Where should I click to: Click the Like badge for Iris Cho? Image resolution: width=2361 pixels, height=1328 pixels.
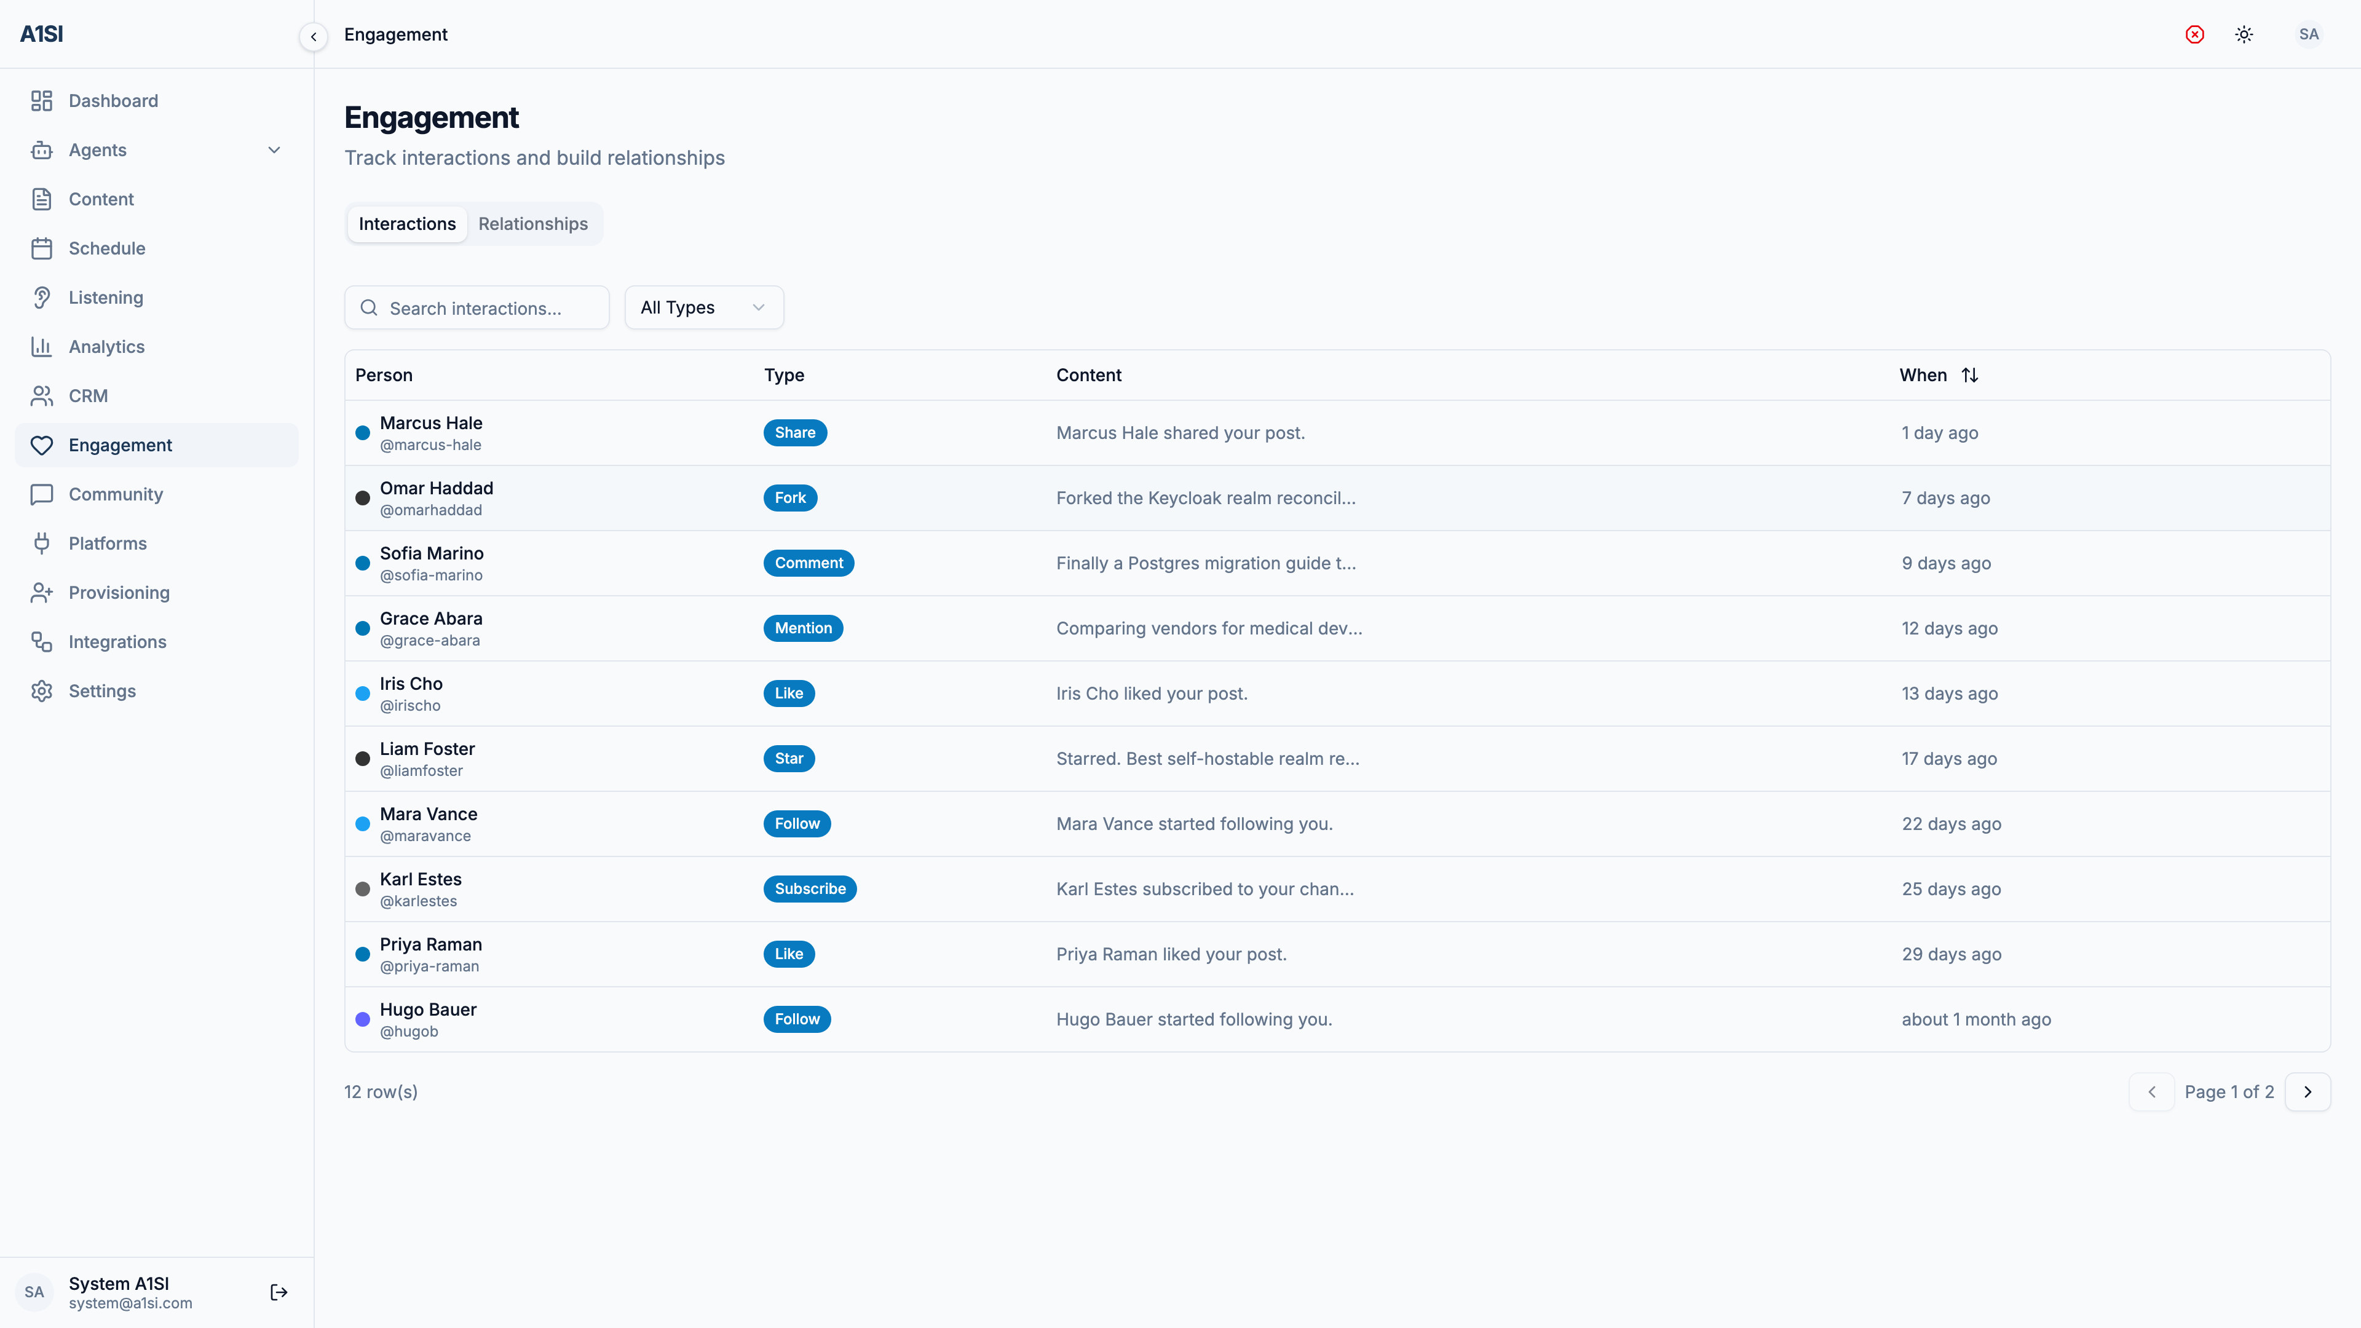point(788,694)
